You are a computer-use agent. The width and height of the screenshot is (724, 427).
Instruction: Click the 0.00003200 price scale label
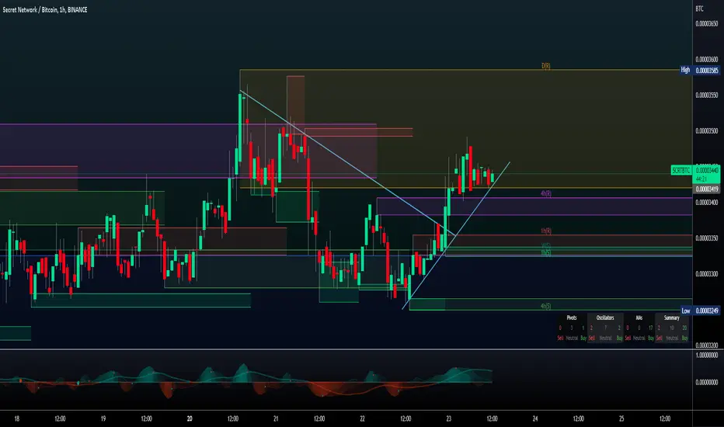point(707,345)
